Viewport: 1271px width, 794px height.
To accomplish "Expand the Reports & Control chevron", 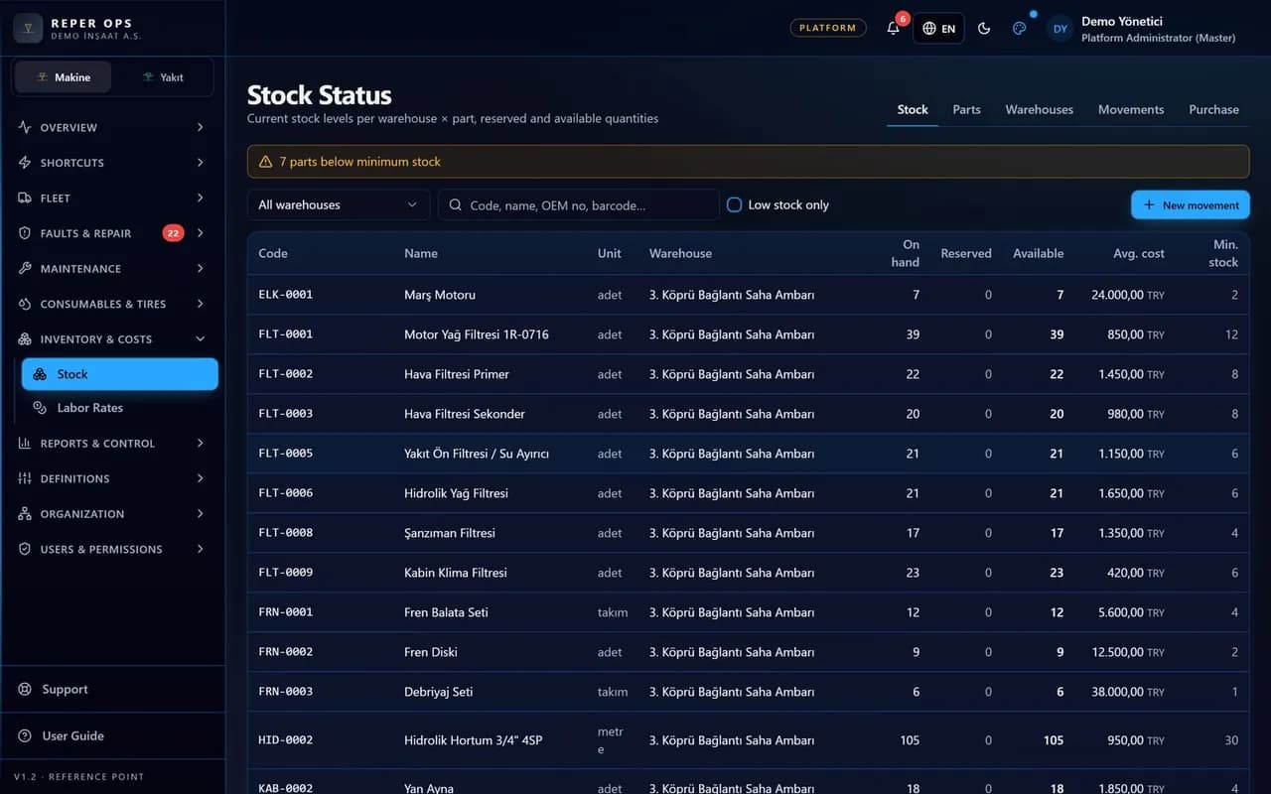I will point(201,444).
